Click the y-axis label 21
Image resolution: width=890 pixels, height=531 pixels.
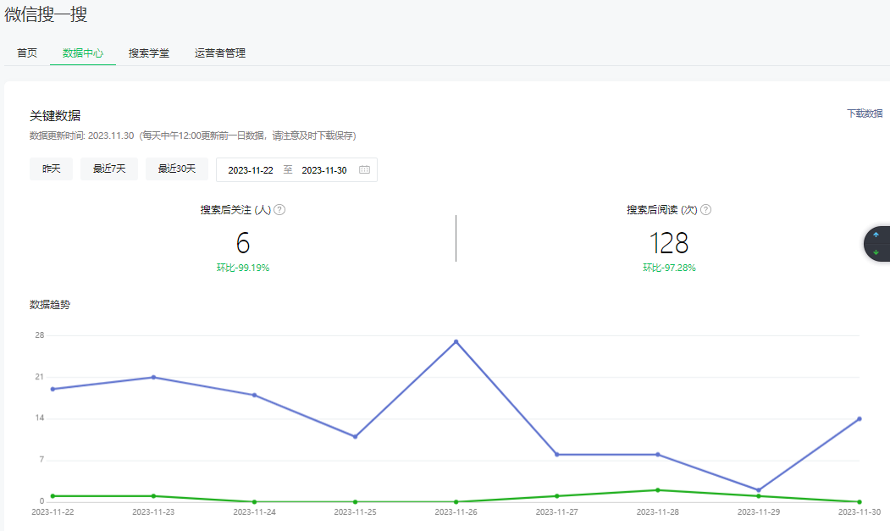click(x=39, y=377)
